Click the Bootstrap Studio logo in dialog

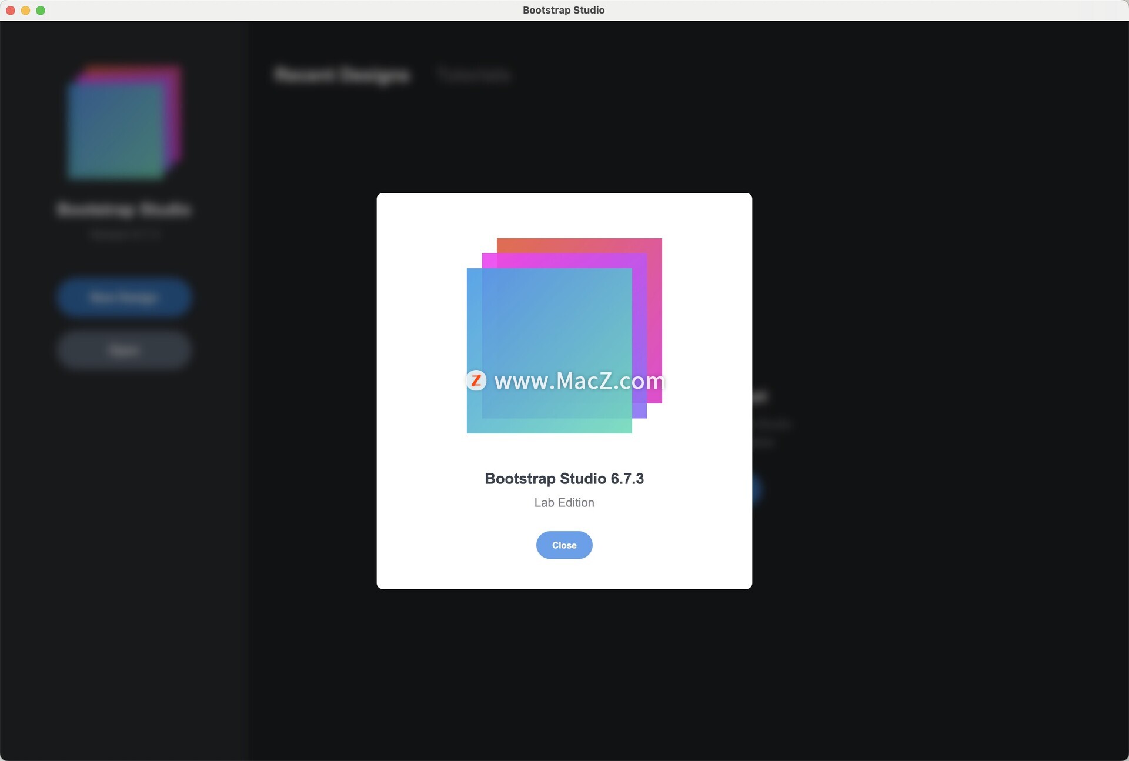(564, 336)
